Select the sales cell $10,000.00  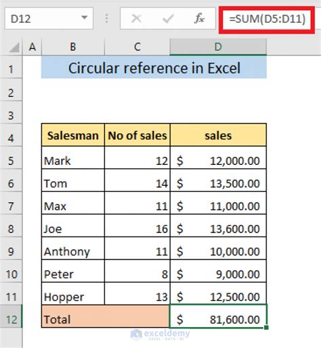[x=218, y=249]
